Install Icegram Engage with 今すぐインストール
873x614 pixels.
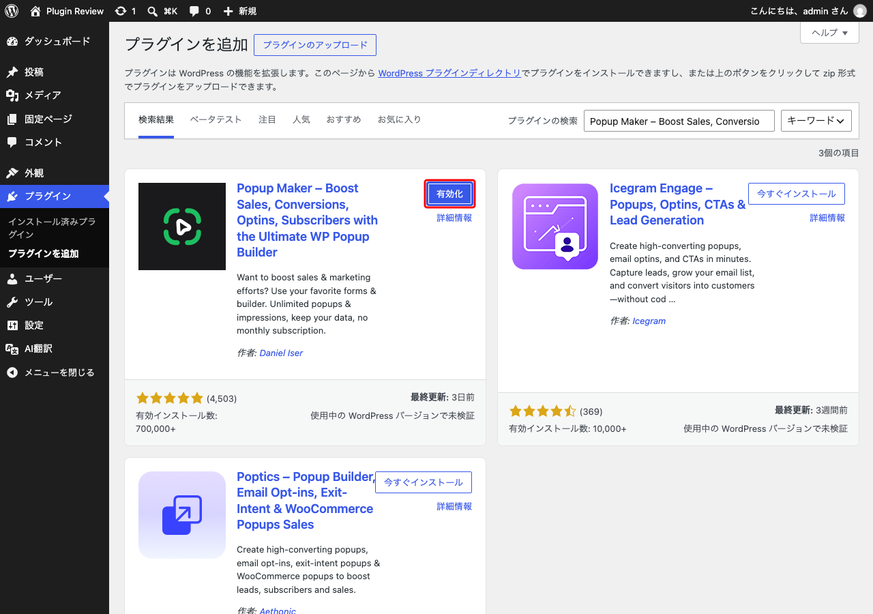click(797, 194)
